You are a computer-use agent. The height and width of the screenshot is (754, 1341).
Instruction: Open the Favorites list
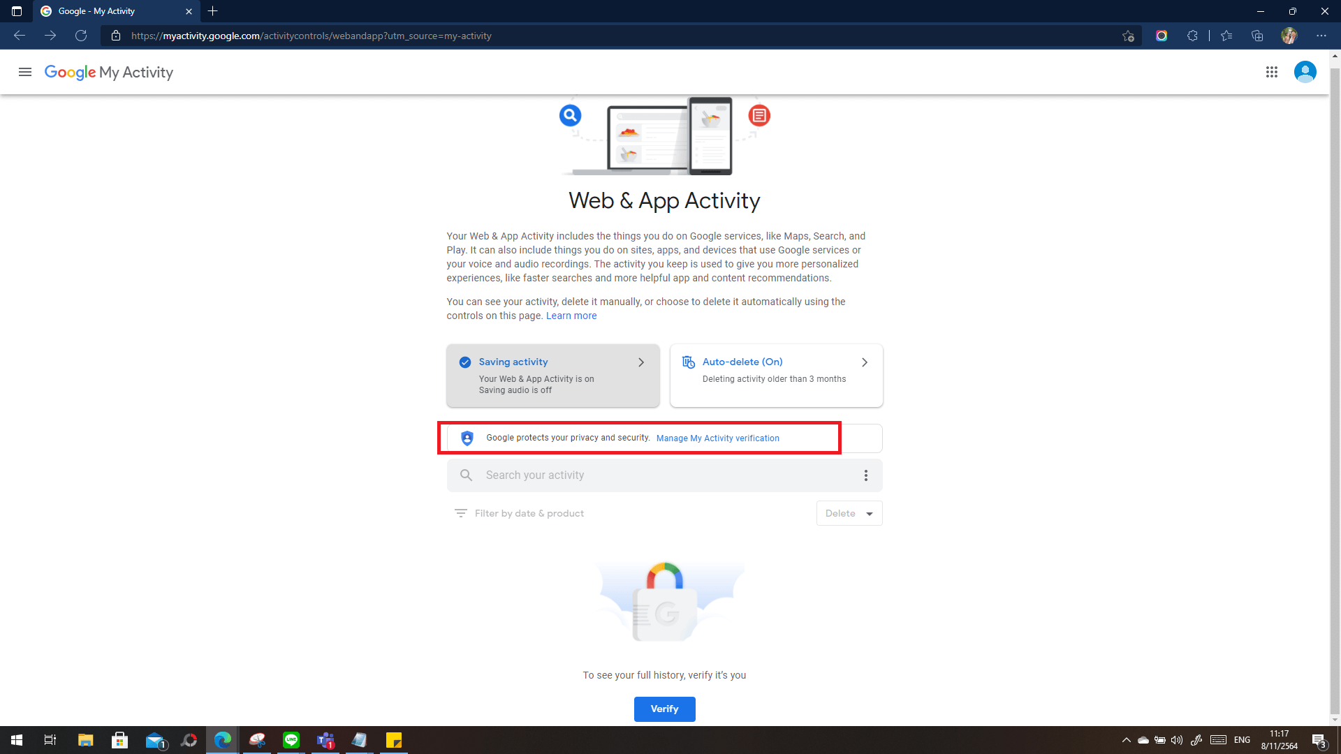pos(1226,36)
